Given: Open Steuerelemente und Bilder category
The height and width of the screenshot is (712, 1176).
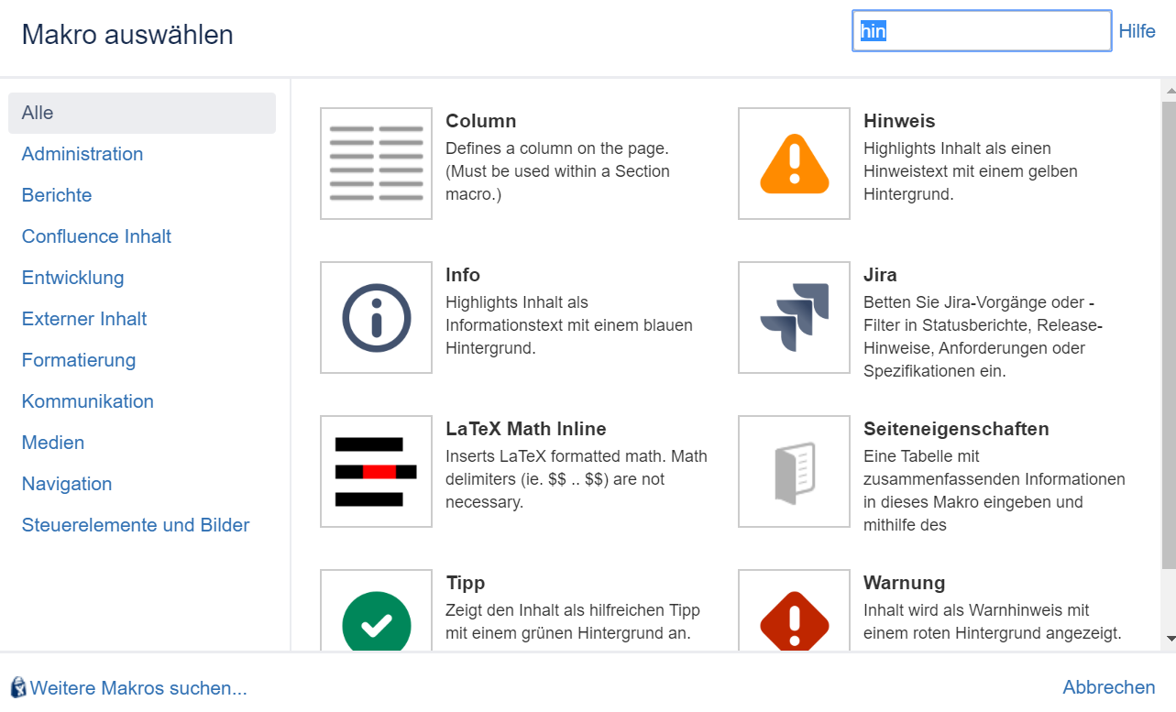Looking at the screenshot, I should (x=136, y=525).
